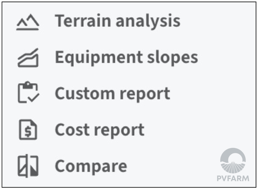Click the clipboard checkmark Custom report icon

[x=28, y=92]
